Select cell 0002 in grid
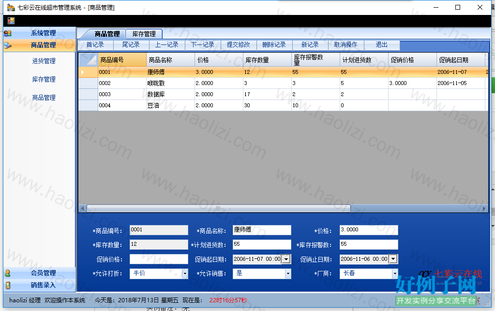The image size is (495, 311). coord(122,83)
